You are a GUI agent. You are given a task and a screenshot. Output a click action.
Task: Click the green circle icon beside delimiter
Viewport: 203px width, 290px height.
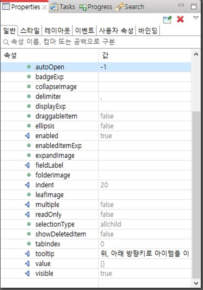[x=29, y=96]
